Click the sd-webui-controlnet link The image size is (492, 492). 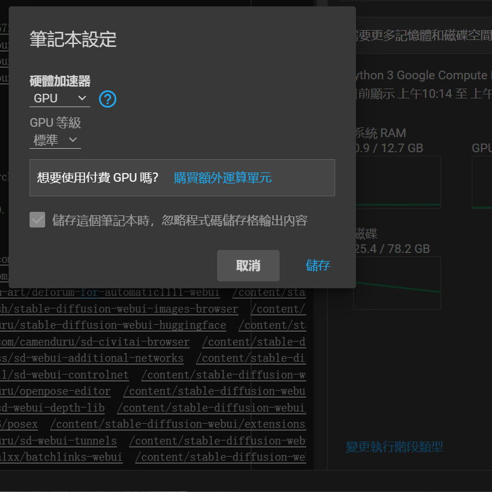point(64,375)
